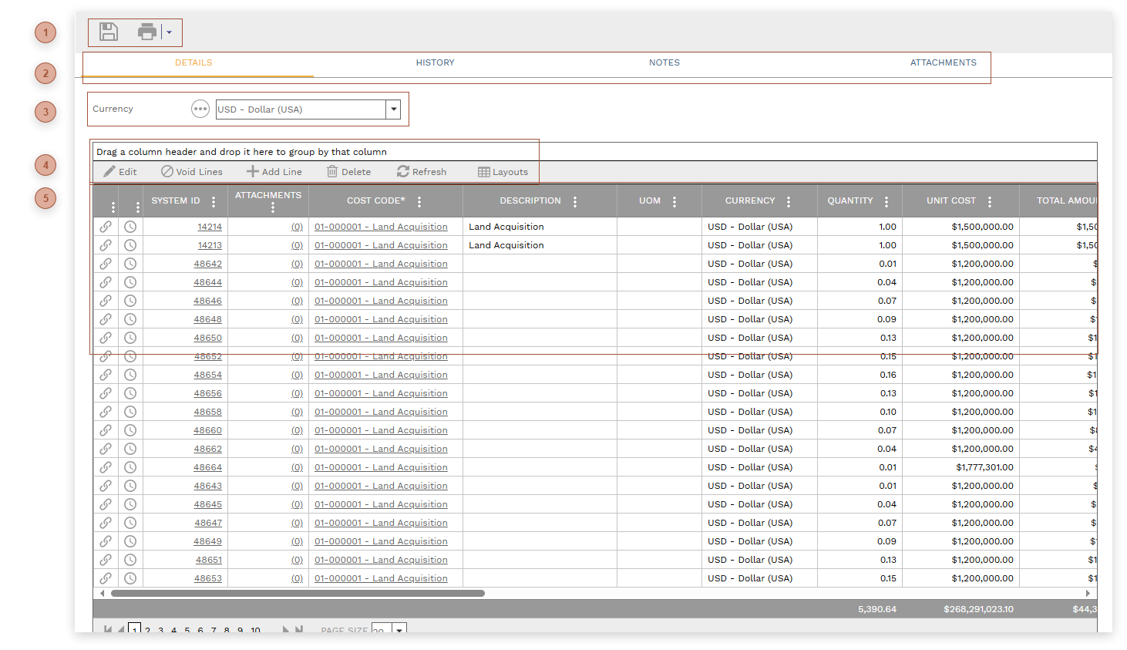Refresh the grid data
Image resolution: width=1127 pixels, height=650 pixels.
(x=422, y=172)
